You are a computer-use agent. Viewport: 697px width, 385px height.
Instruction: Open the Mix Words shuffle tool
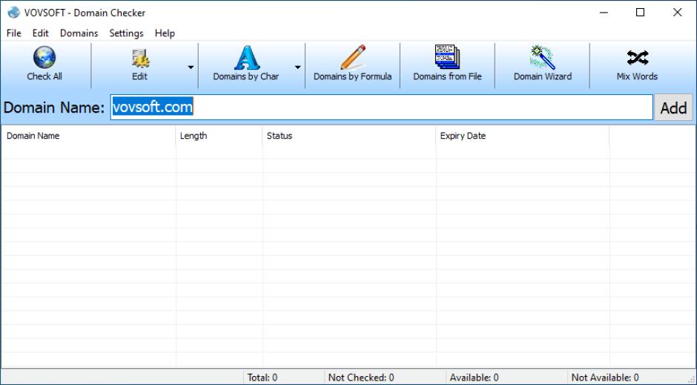click(637, 65)
